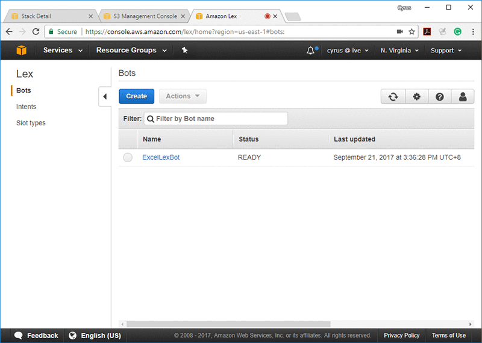Select the ExcelLexBot radio button
This screenshot has width=482, height=343.
128,157
